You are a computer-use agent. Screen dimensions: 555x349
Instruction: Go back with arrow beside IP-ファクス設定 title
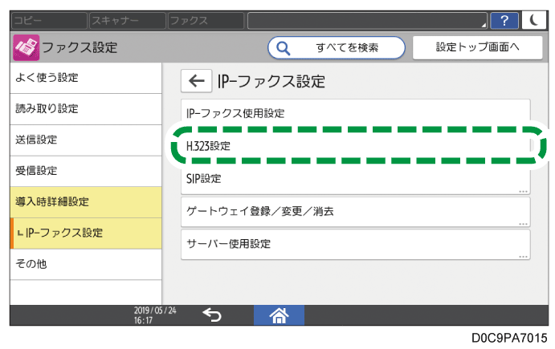click(197, 81)
